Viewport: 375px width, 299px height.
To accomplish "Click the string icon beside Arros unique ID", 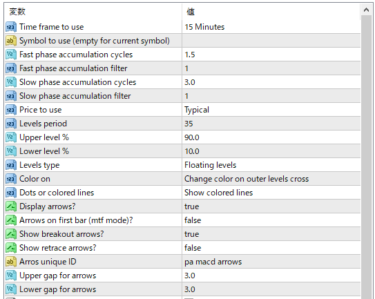I will tap(11, 262).
